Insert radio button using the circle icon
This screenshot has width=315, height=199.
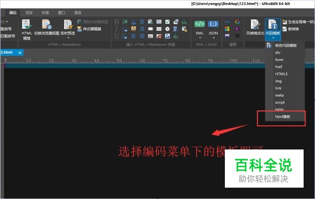[168, 29]
